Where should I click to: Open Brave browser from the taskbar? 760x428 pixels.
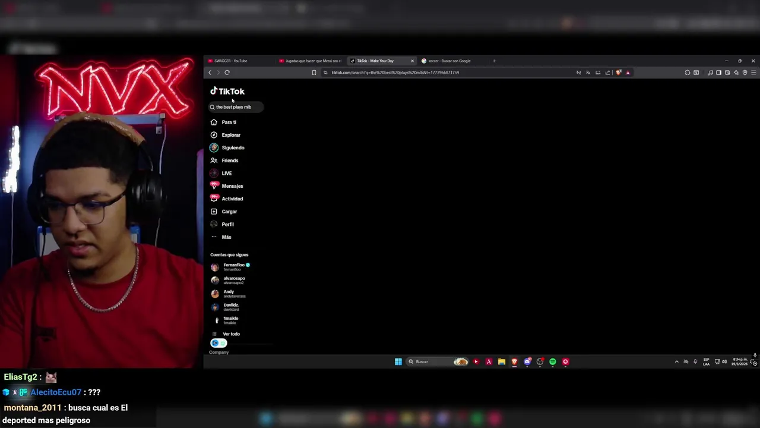[514, 361]
